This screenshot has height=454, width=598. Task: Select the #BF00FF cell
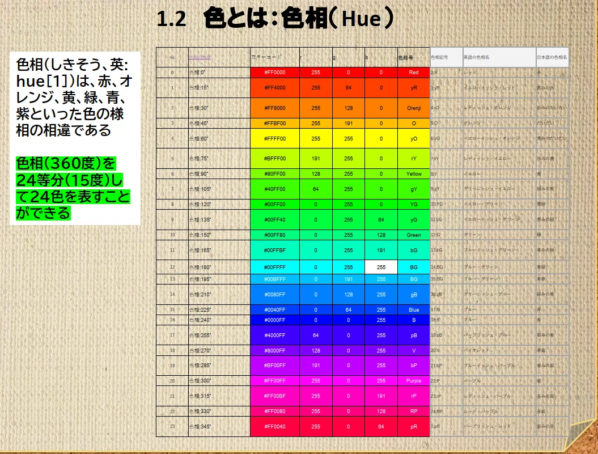pyautogui.click(x=275, y=365)
